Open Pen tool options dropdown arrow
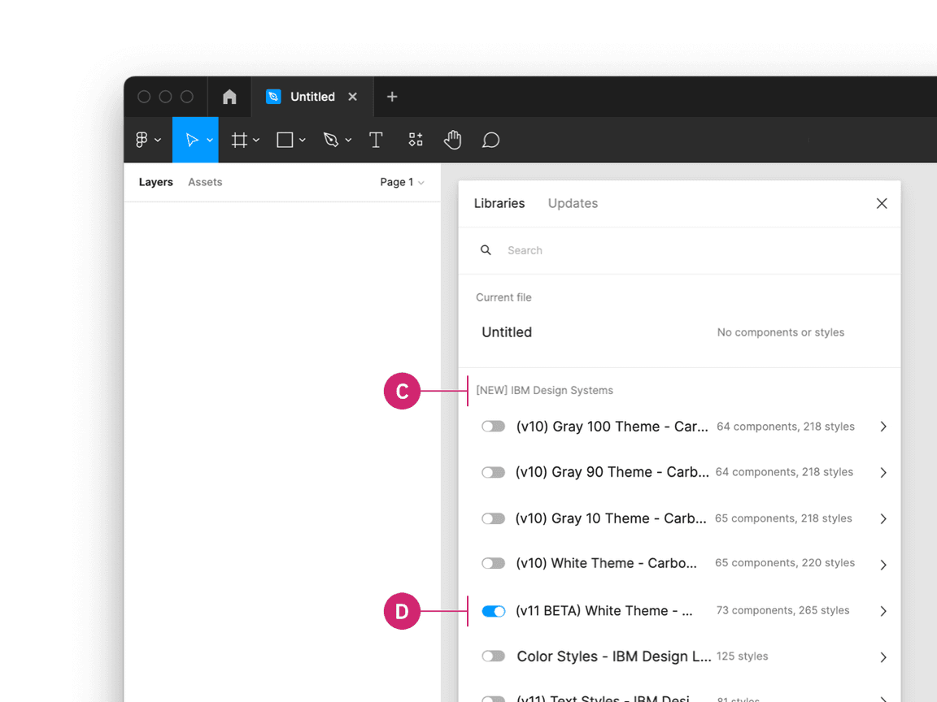 [348, 141]
